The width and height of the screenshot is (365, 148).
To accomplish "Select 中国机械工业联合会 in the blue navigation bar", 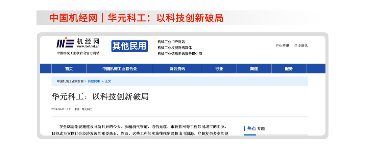I will 120,69.
